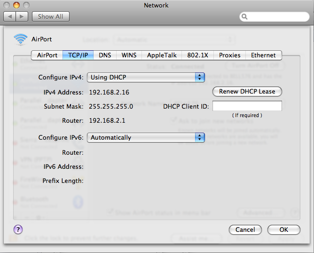Focus the search field in toolbar
314x253 pixels.
click(275, 16)
